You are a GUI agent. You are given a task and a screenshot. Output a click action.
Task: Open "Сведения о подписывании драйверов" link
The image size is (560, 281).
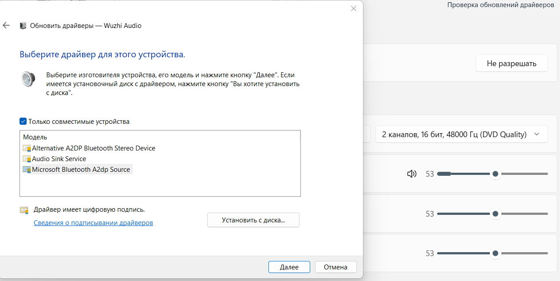tap(93, 223)
